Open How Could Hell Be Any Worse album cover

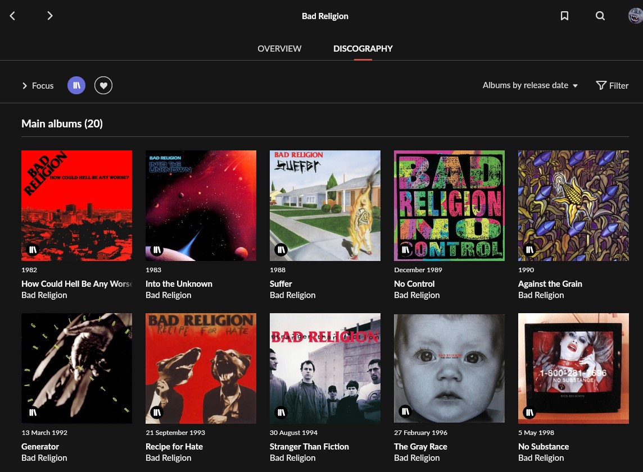(76, 205)
